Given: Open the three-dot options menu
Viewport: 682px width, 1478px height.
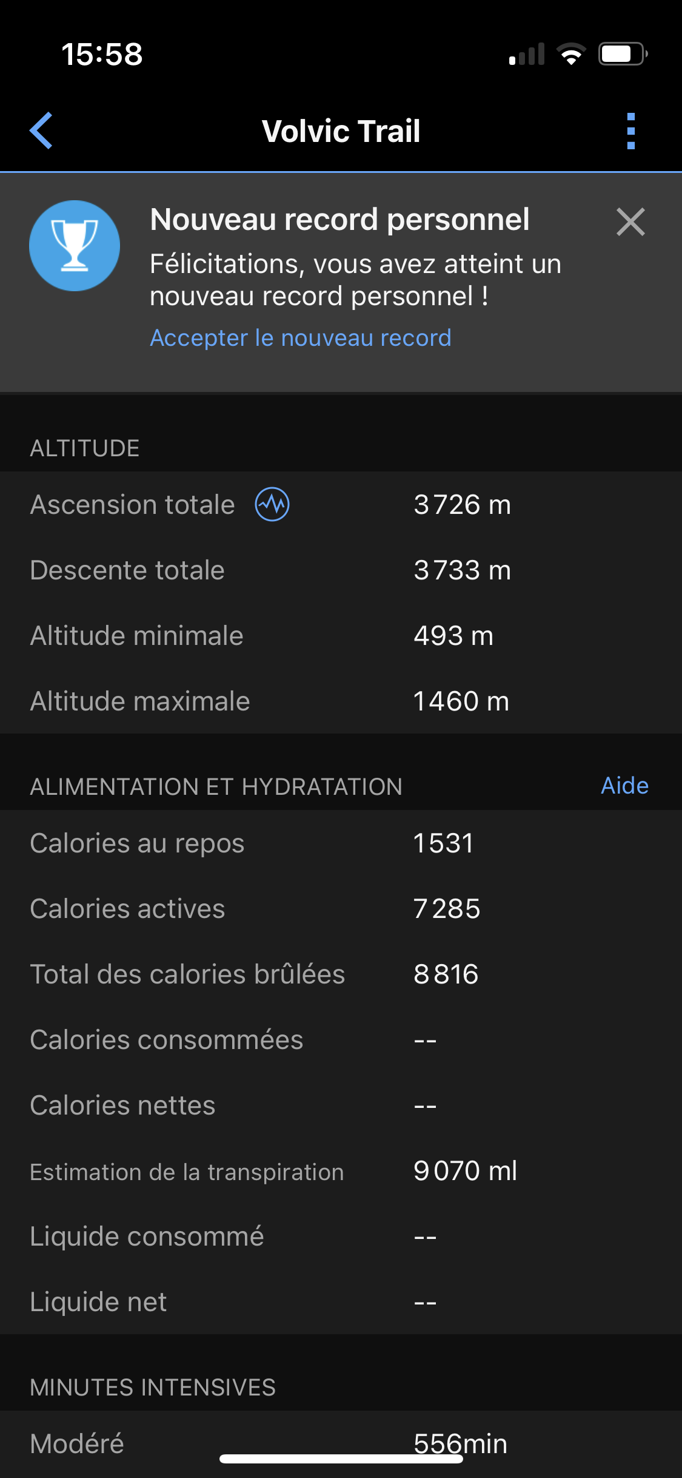Looking at the screenshot, I should click(630, 130).
